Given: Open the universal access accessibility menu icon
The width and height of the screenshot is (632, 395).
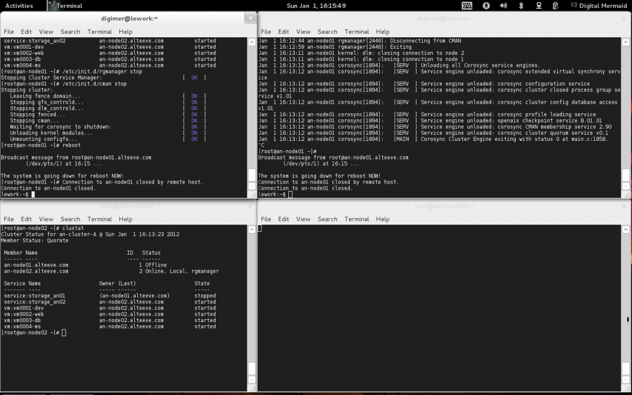Looking at the screenshot, I should pyautogui.click(x=486, y=5).
